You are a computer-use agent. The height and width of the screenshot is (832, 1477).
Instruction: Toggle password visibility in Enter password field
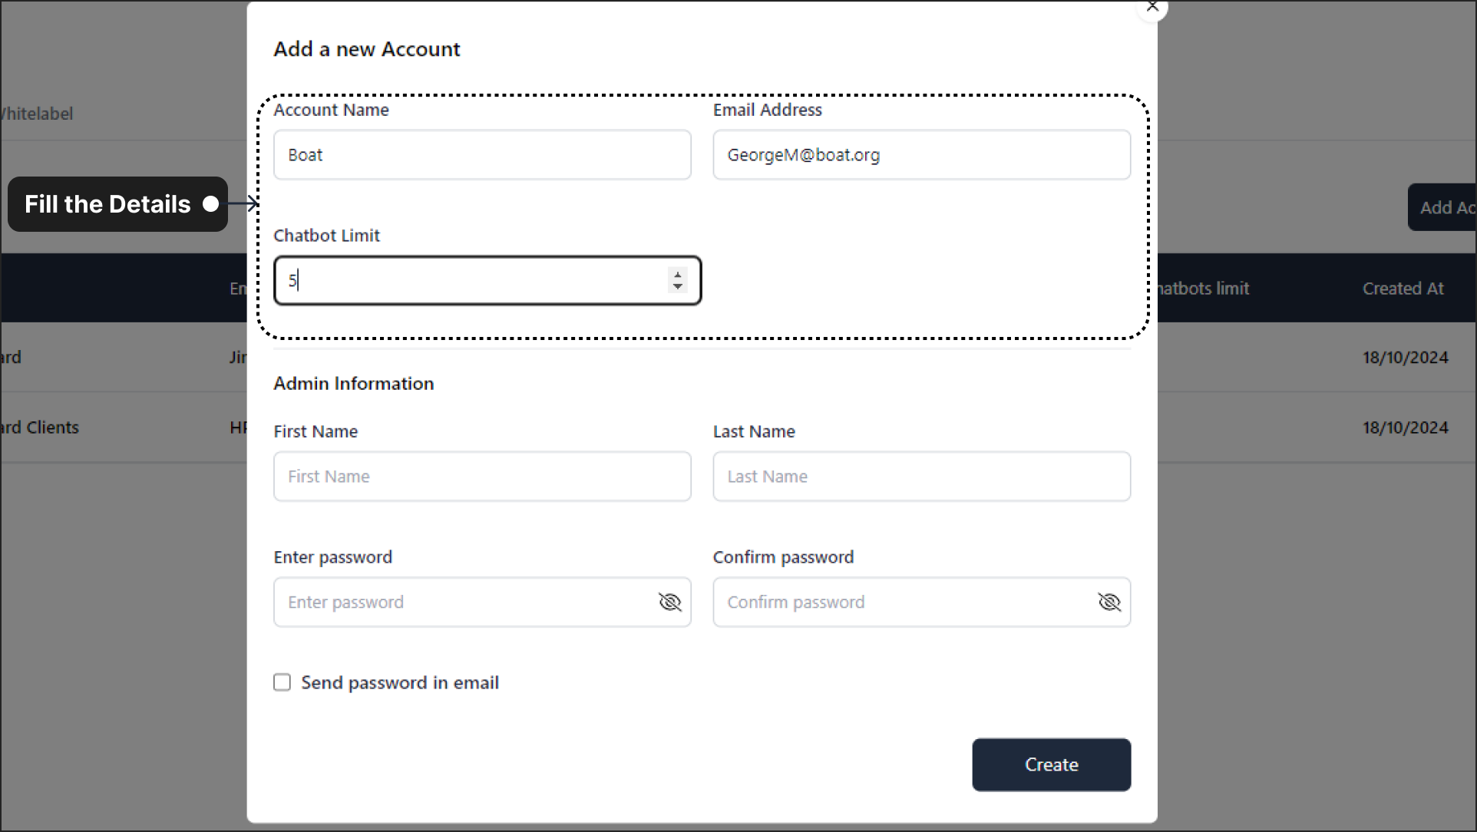click(669, 602)
